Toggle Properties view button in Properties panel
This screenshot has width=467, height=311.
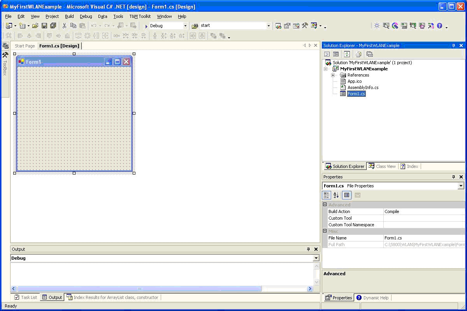(347, 195)
